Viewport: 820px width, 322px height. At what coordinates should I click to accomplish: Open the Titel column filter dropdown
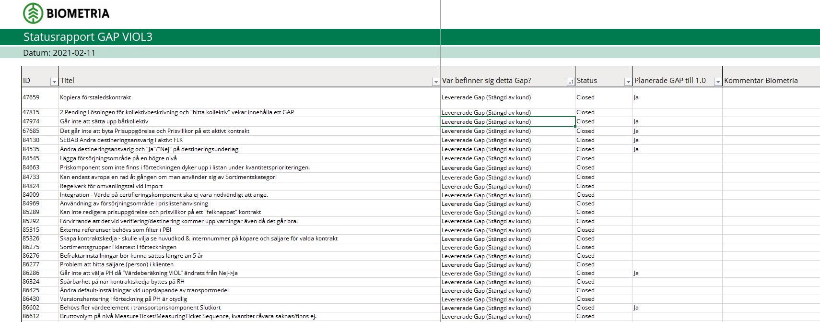coord(436,82)
